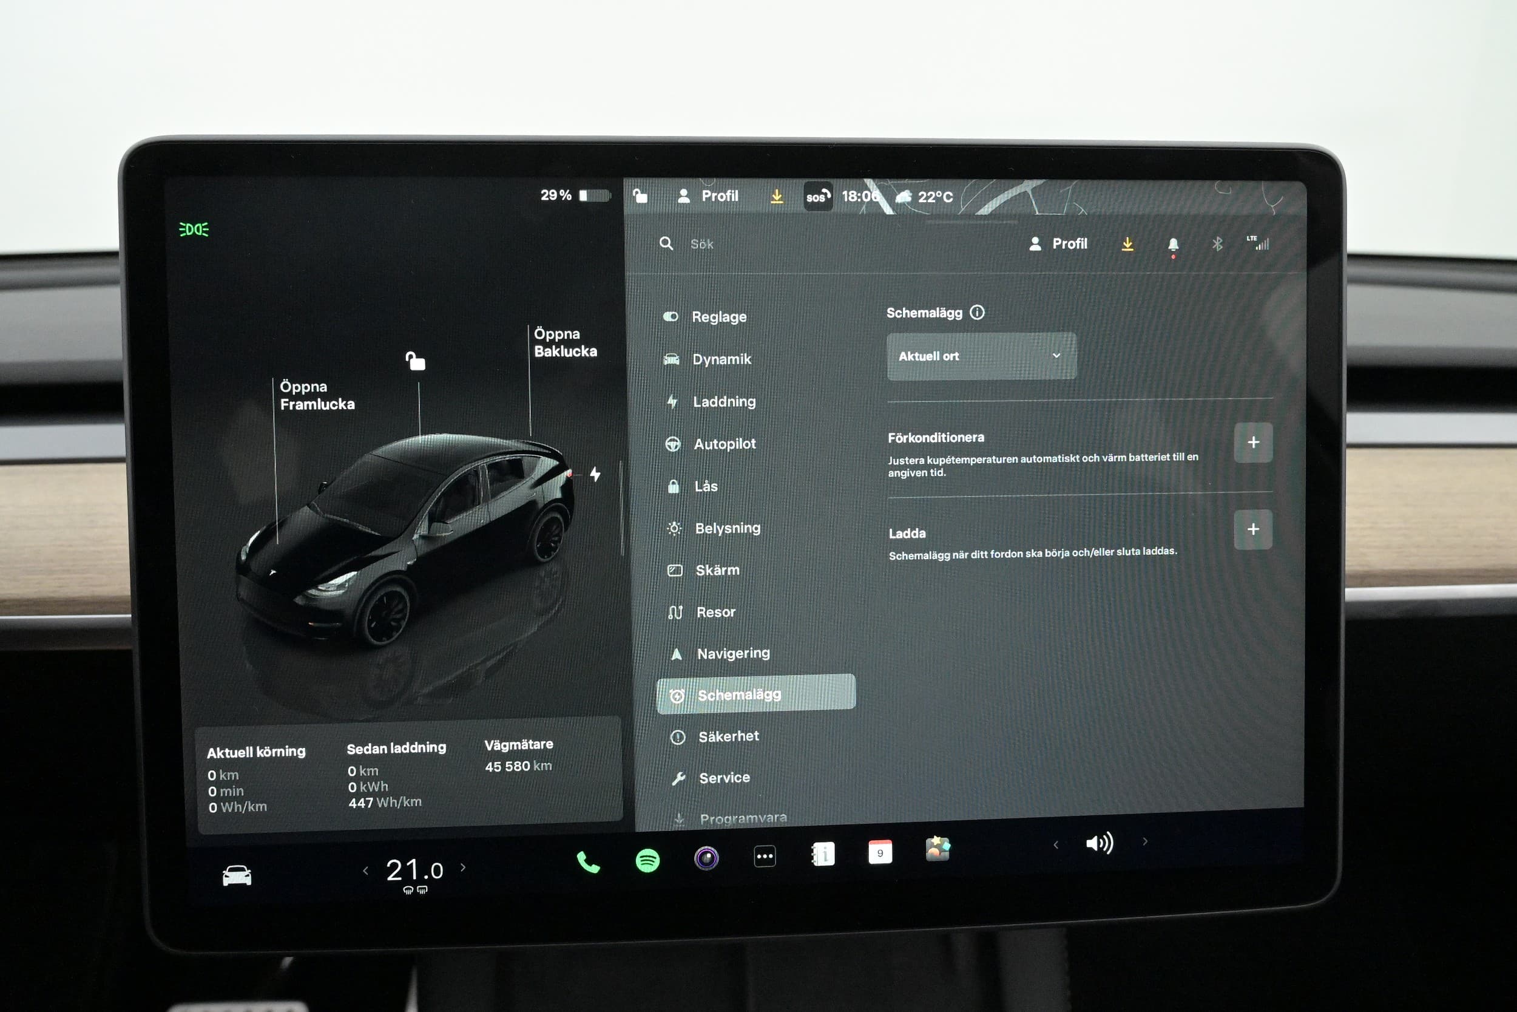The width and height of the screenshot is (1517, 1012).
Task: Tap Öppna Baklucka to open the trunk
Action: click(x=565, y=343)
